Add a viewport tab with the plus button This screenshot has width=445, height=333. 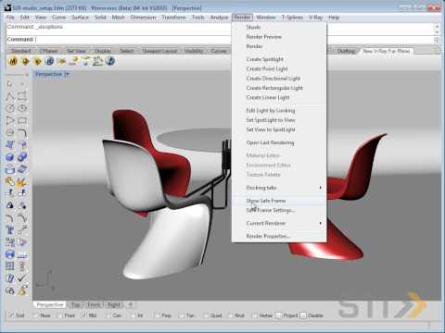point(131,304)
